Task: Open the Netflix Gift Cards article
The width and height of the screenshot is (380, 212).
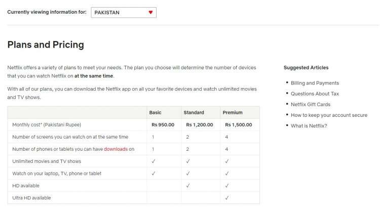Action: pos(311,104)
